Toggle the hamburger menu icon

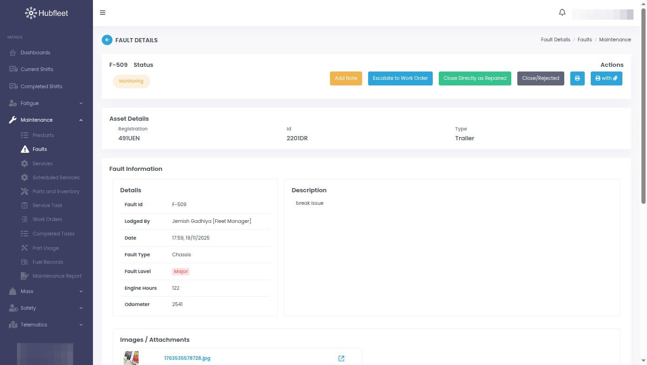pos(103,13)
